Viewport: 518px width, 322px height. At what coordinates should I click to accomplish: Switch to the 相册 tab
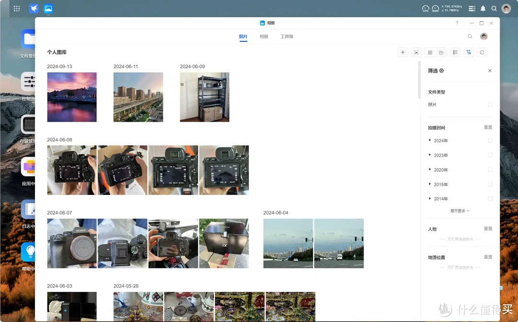point(264,36)
